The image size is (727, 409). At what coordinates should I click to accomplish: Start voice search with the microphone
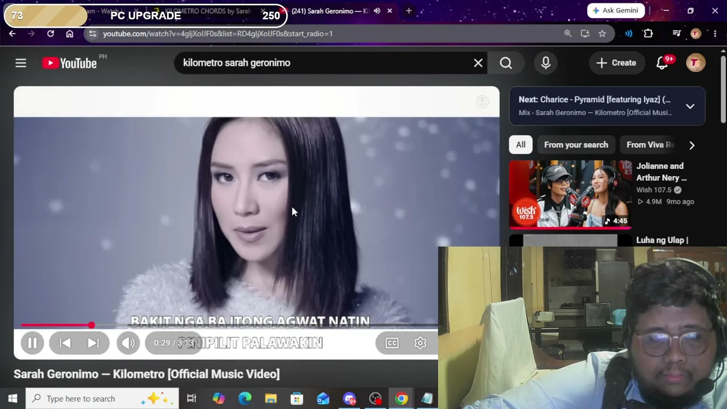point(546,63)
